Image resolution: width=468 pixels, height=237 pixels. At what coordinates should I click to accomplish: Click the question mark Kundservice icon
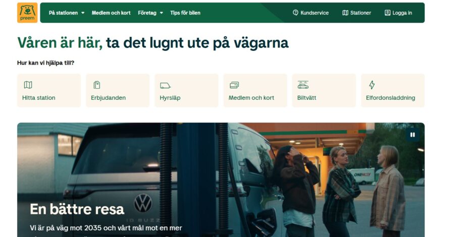point(295,13)
